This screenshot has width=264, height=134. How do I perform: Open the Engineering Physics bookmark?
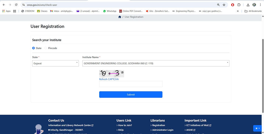(x=184, y=11)
